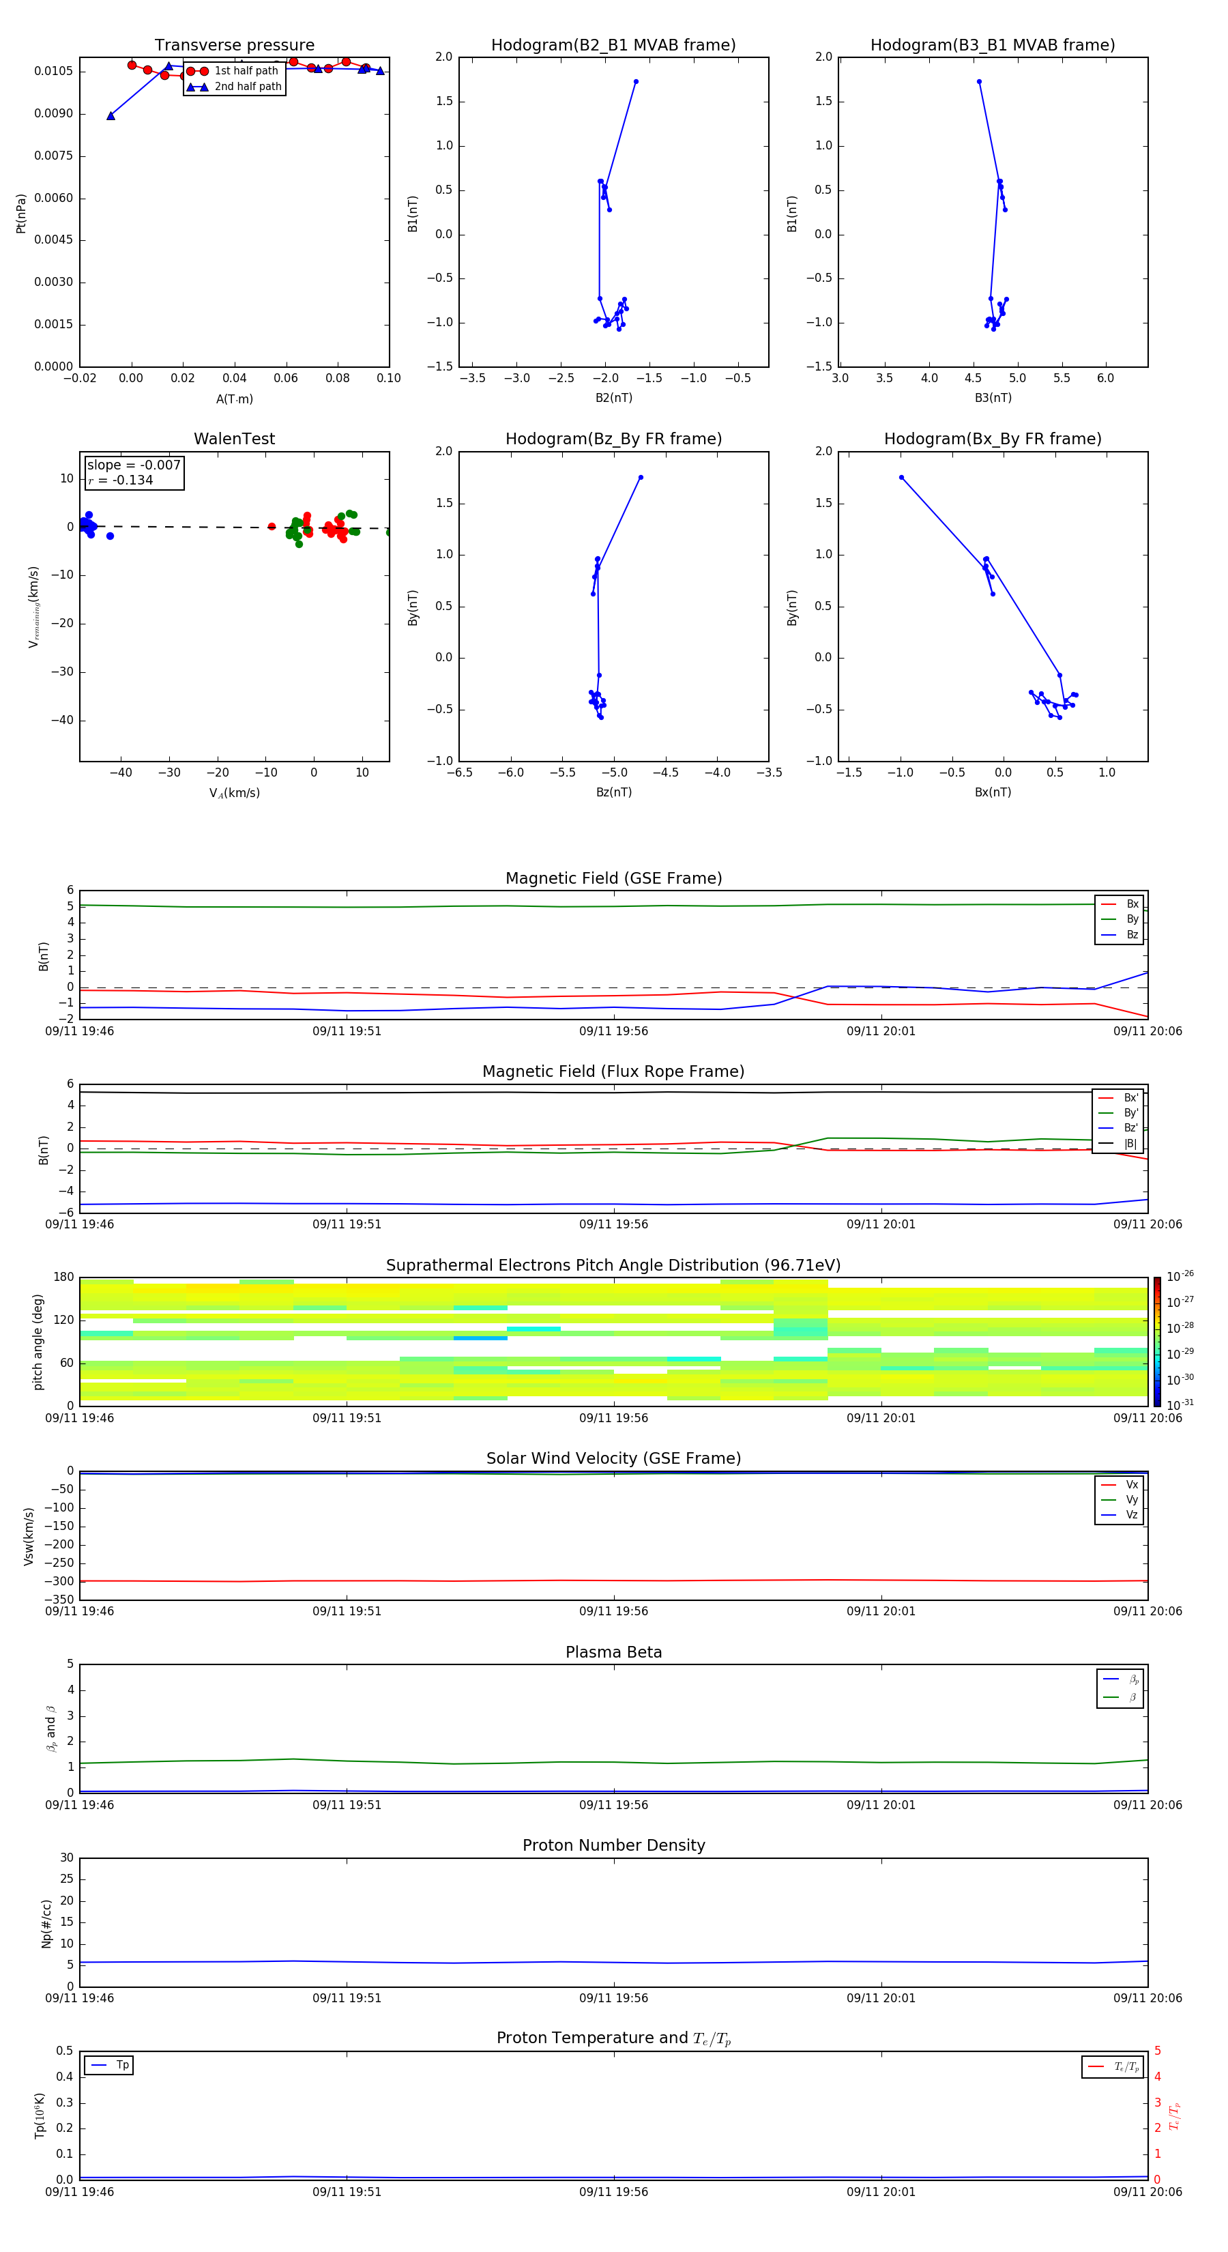Click the 'Solar Wind Velocity (GSE Frame)' title
Viewport: 1228px width, 2252px height.
(613, 1458)
